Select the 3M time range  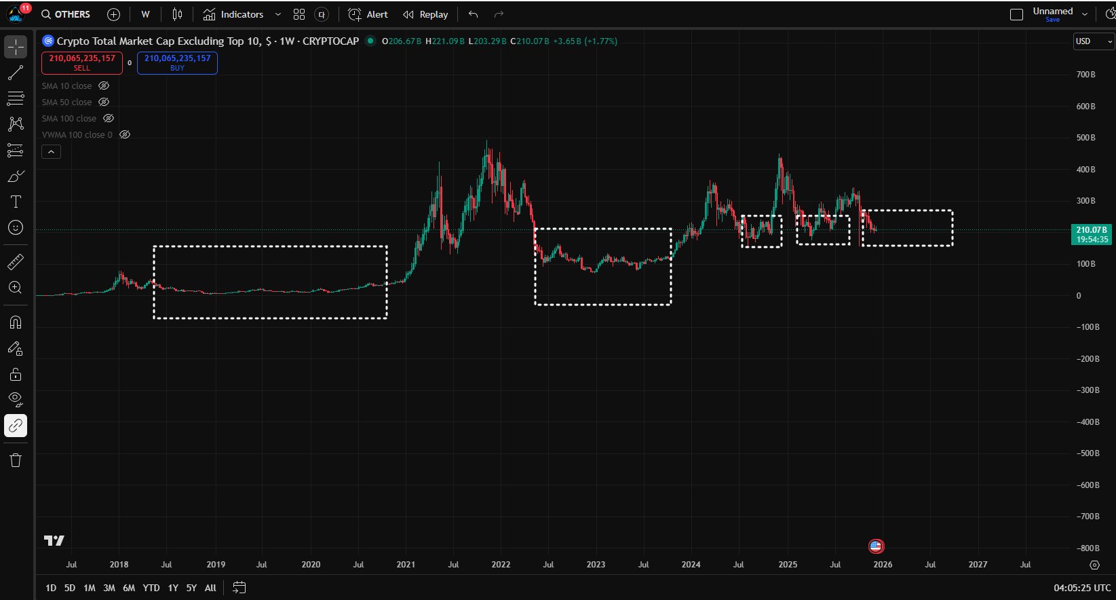[x=109, y=588]
